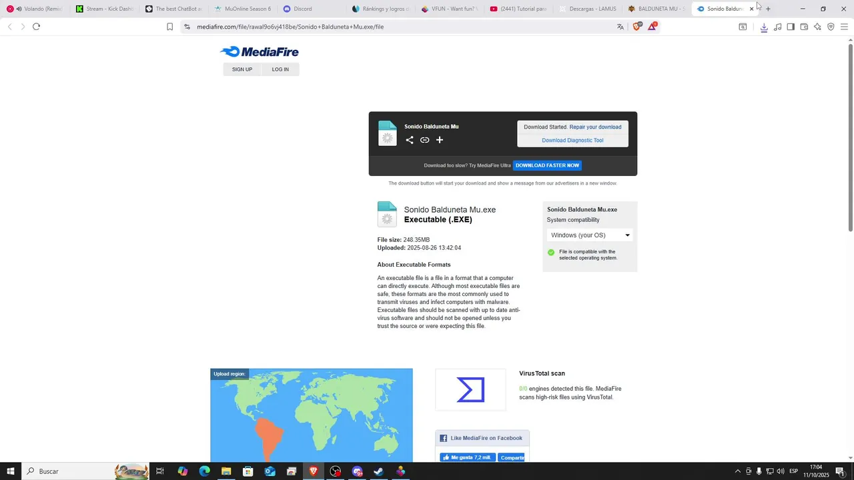Switch to the Descargas - LAMUS tab
This screenshot has height=480, width=854.
click(589, 9)
